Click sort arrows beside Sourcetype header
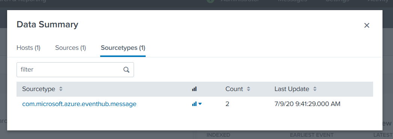393x139 pixels. (x=61, y=89)
